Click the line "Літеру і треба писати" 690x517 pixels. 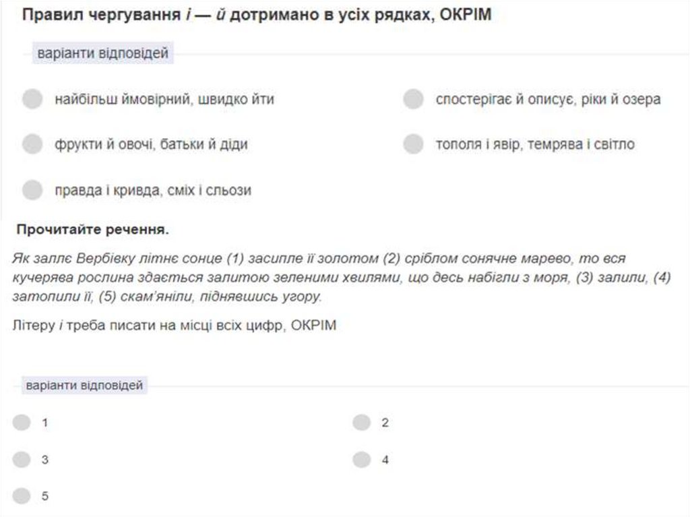174,326
